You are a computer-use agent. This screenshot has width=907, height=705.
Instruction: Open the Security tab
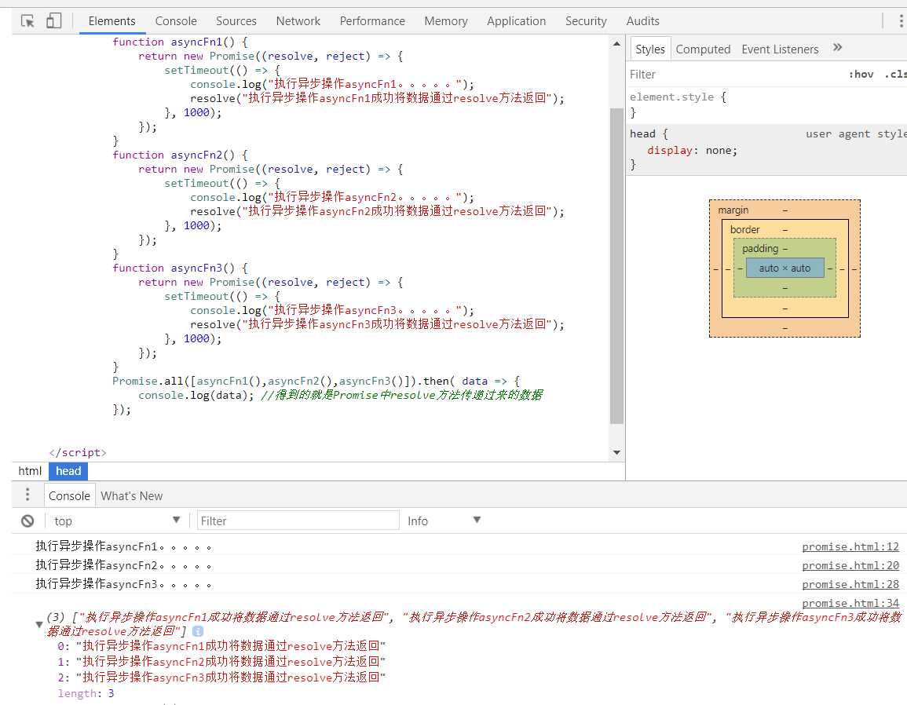pos(585,21)
